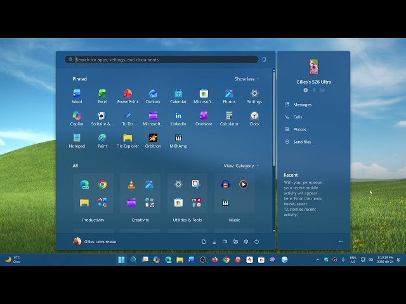Open Outlook from pinned apps
This screenshot has width=406, height=304.
pos(153,96)
